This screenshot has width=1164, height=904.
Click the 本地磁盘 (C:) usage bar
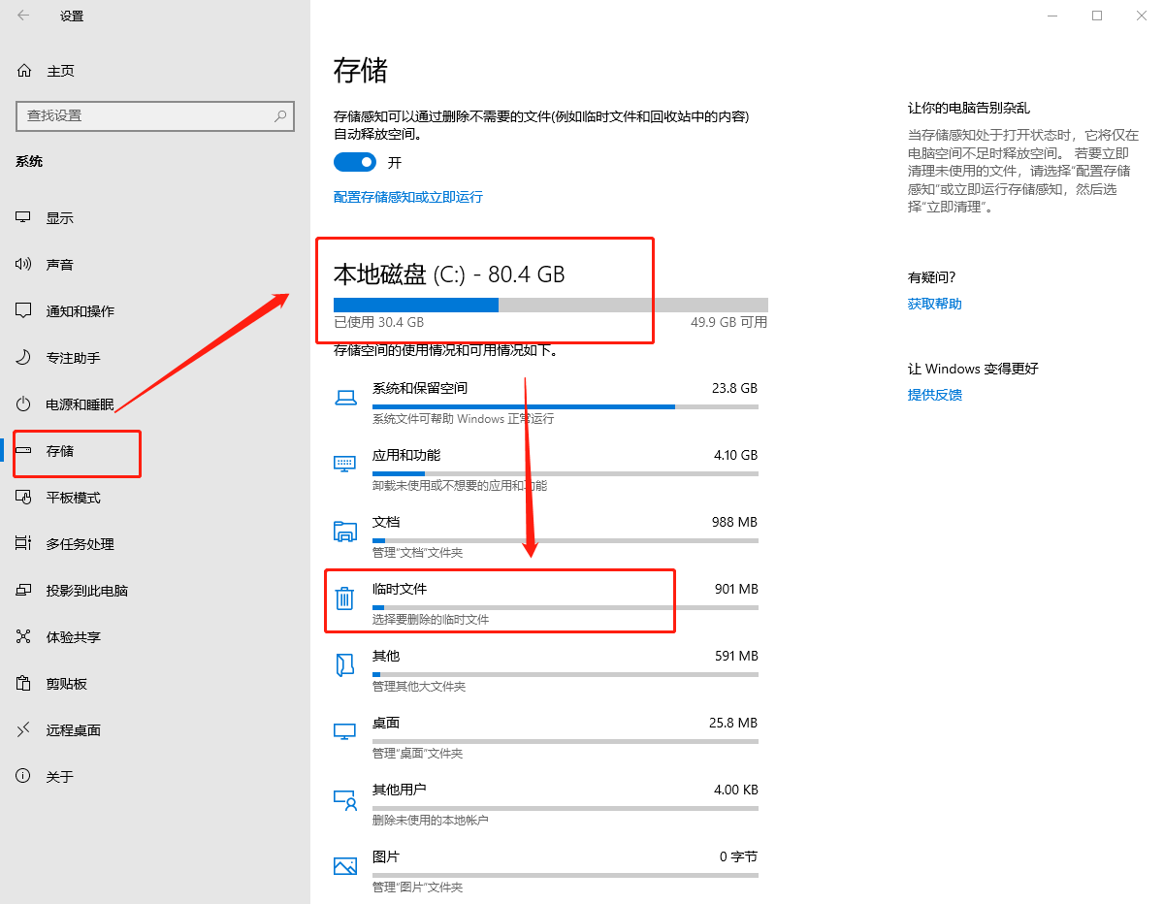coord(550,305)
